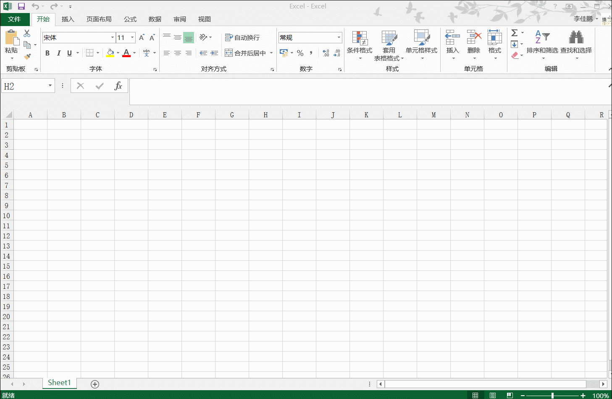Expand the Name Box dropdown arrow
Screen dimensions: 612x399
coord(50,86)
